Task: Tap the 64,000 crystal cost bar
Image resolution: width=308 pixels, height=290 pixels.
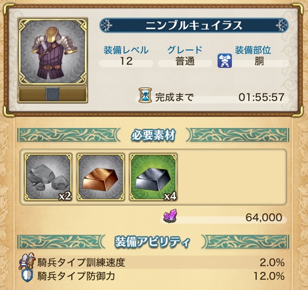Action: 223,218
